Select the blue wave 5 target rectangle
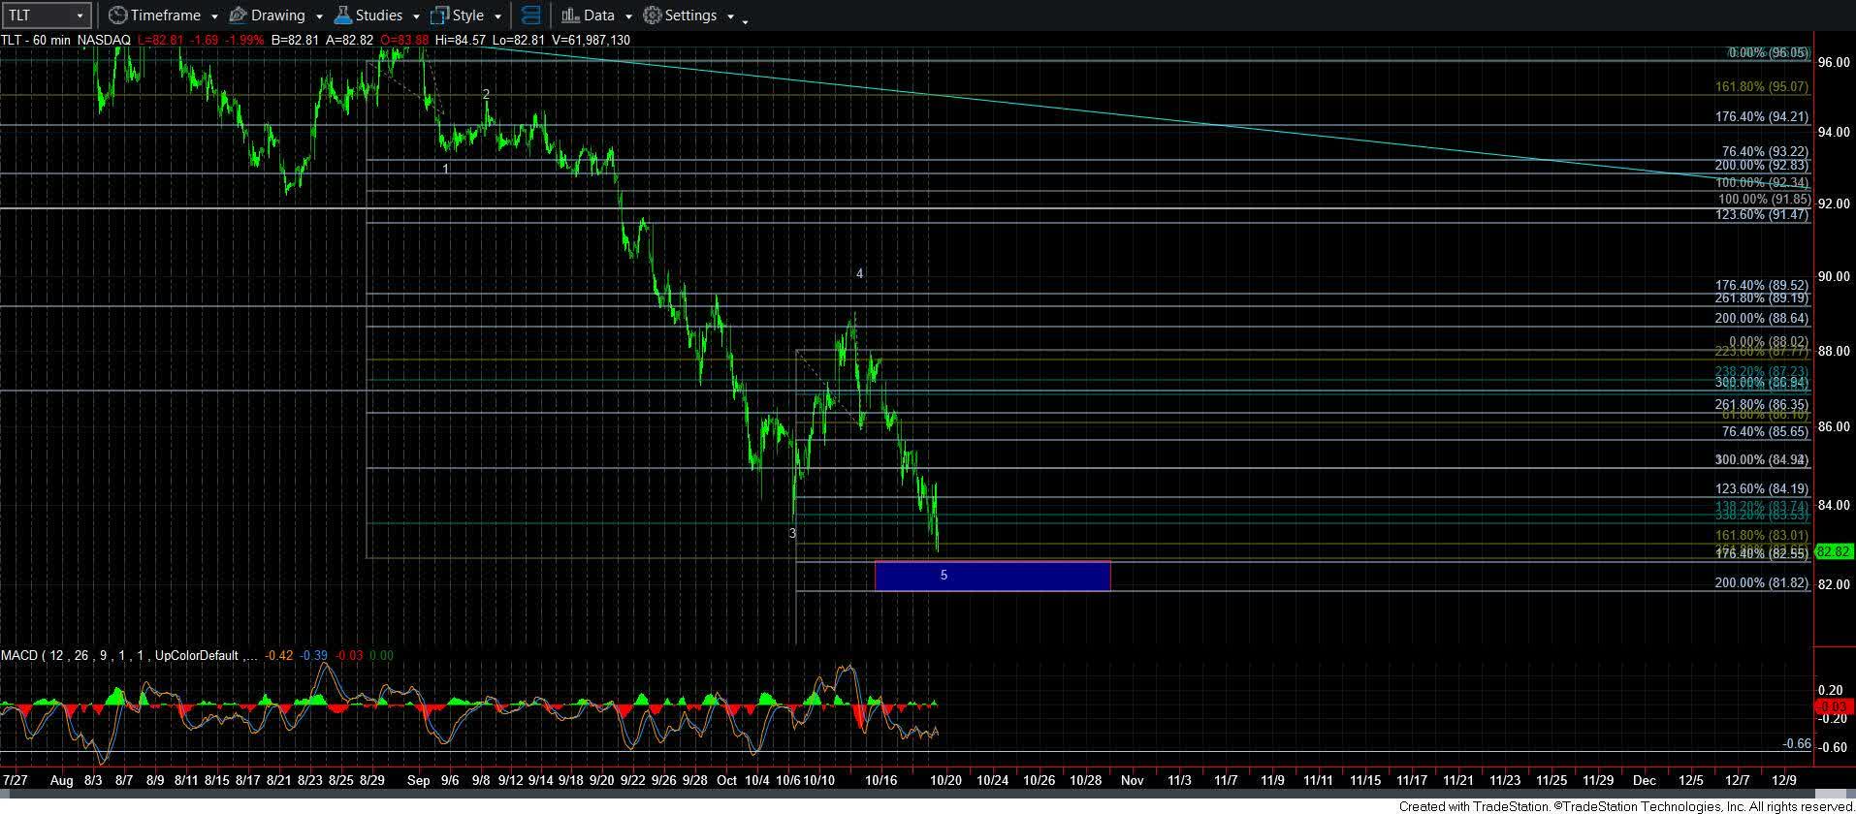 (992, 576)
